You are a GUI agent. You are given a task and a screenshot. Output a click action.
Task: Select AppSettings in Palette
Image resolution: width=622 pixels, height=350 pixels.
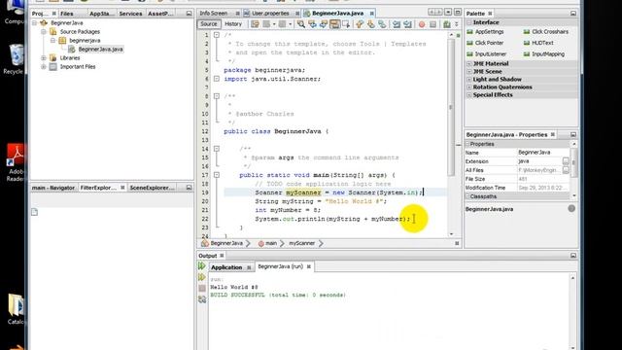pyautogui.click(x=485, y=32)
